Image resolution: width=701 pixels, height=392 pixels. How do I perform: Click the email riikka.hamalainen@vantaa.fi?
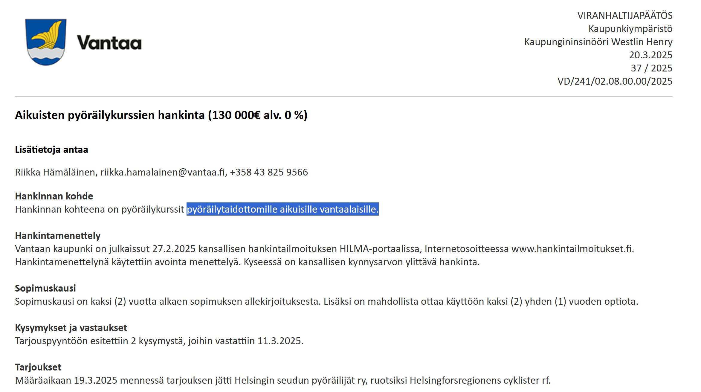162,172
